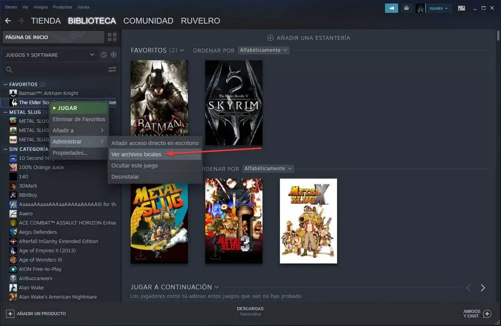The image size is (501, 326).
Task: Click previous arrow in Jugar a continuación
Action: (469, 288)
